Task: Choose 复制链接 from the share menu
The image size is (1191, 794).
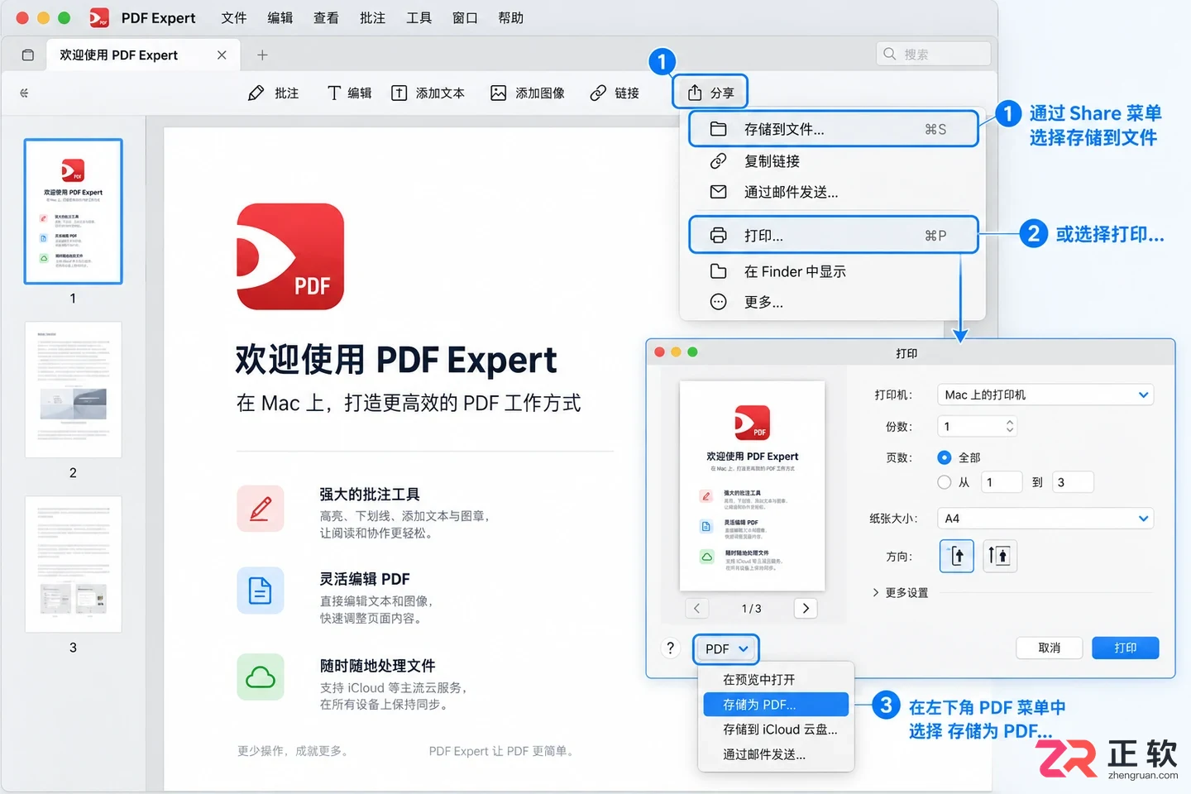Action: tap(833, 160)
